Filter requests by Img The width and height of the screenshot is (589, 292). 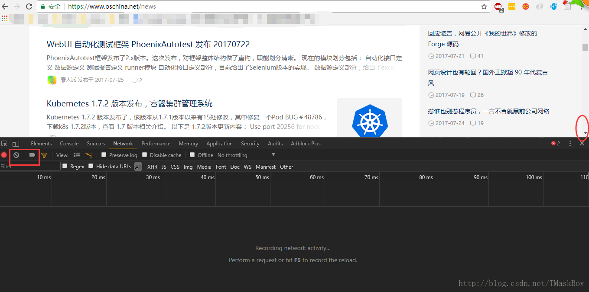click(x=188, y=167)
